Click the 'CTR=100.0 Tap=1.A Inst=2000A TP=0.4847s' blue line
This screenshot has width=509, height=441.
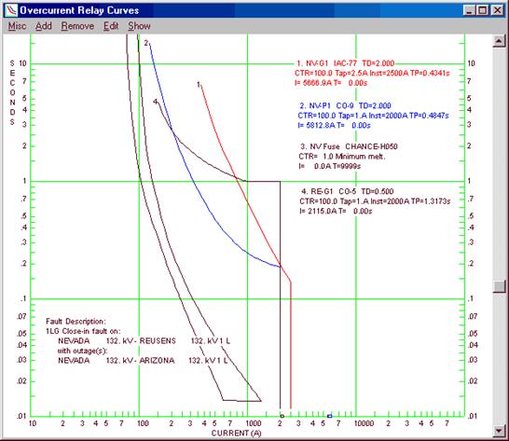click(x=373, y=116)
